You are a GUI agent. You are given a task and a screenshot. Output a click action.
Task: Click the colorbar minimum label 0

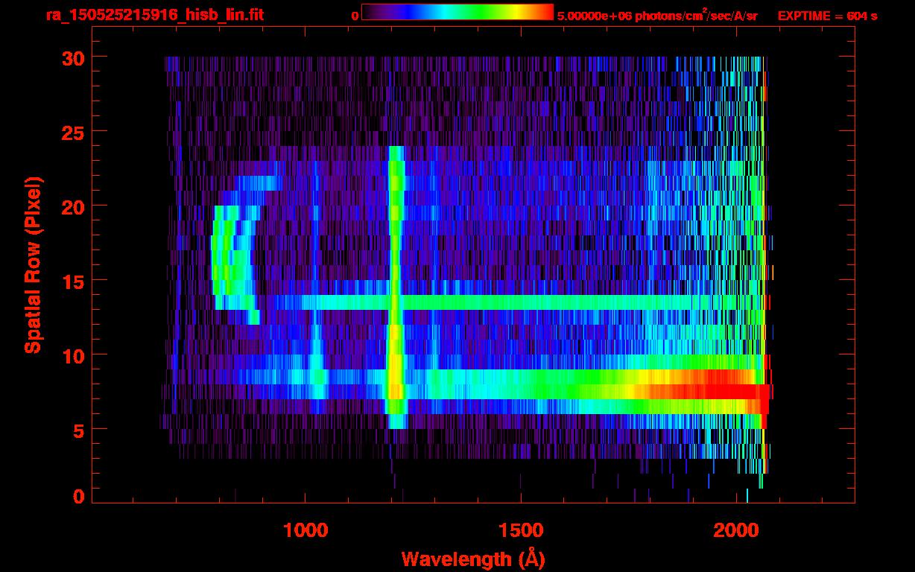355,16
